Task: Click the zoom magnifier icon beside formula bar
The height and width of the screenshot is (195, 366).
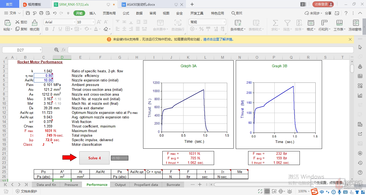Action: pos(56,50)
